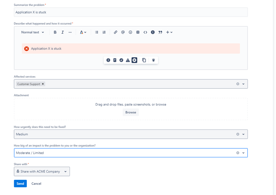Click the Summarize the problem field

point(131,12)
